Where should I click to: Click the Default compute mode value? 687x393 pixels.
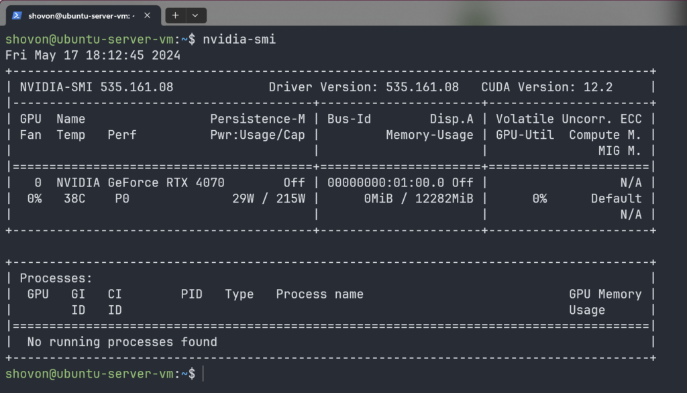coord(617,199)
